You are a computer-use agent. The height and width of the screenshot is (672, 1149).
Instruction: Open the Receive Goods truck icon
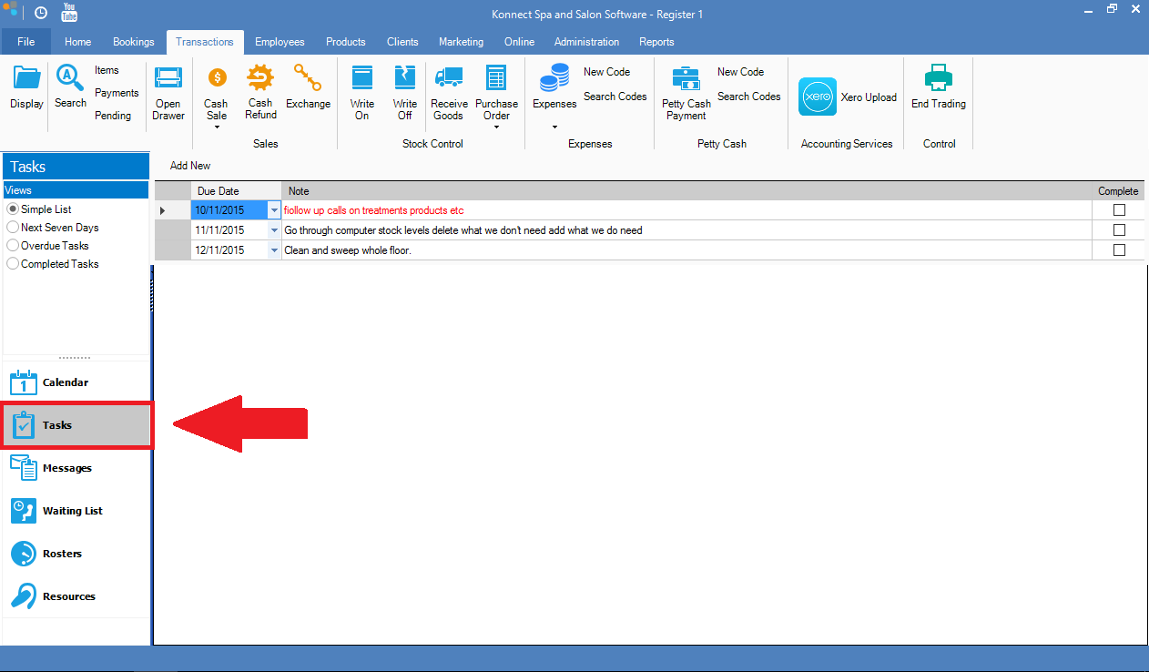pyautogui.click(x=448, y=78)
